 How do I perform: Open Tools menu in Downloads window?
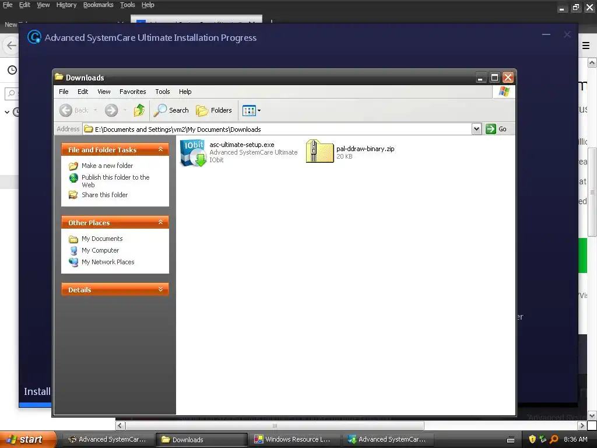pyautogui.click(x=163, y=92)
